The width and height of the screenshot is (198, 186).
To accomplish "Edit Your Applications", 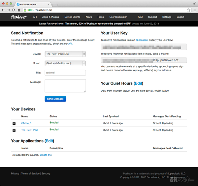I will [49, 141].
